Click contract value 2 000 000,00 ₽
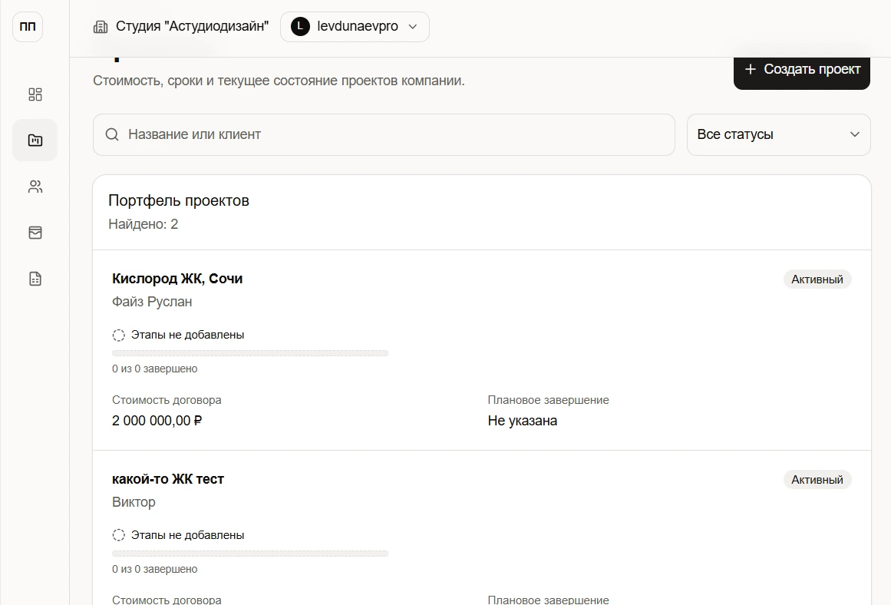Screen dimensions: 891x605 click(x=157, y=421)
